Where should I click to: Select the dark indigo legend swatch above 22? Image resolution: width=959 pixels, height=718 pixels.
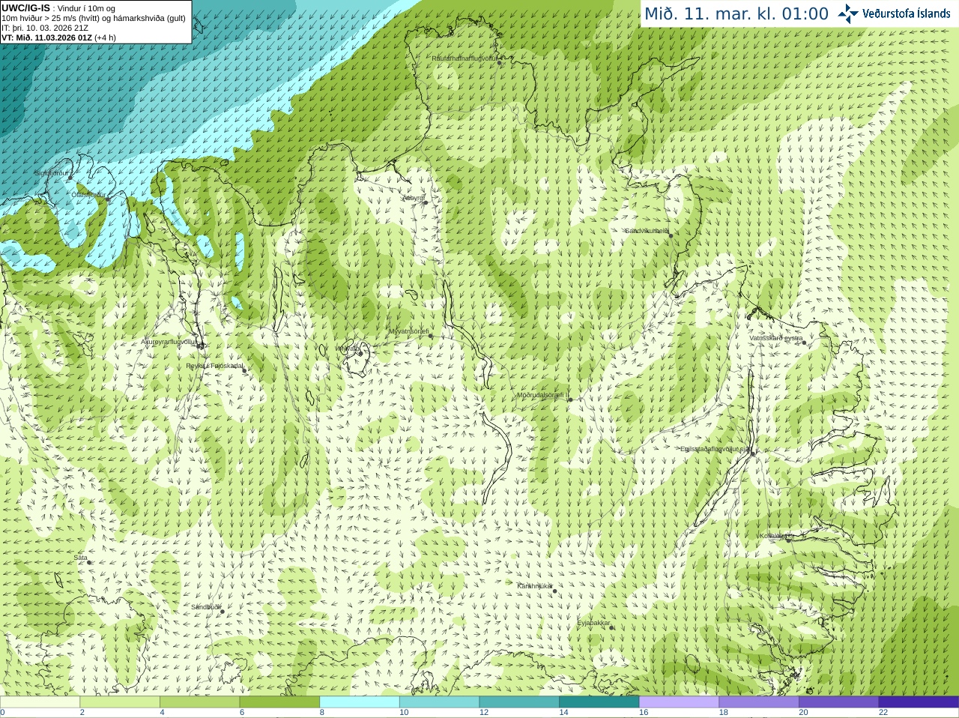click(x=919, y=702)
